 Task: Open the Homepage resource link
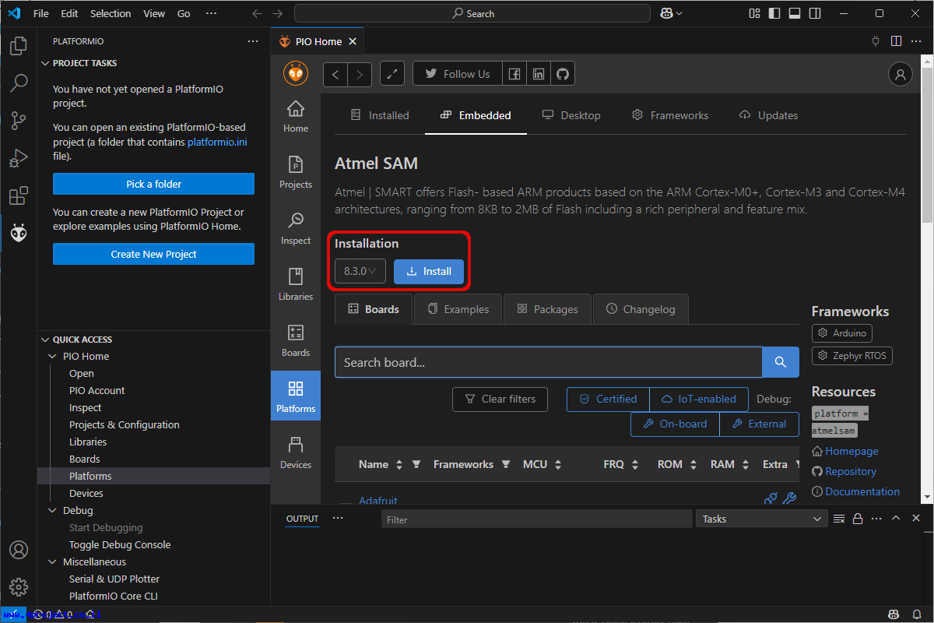point(845,451)
